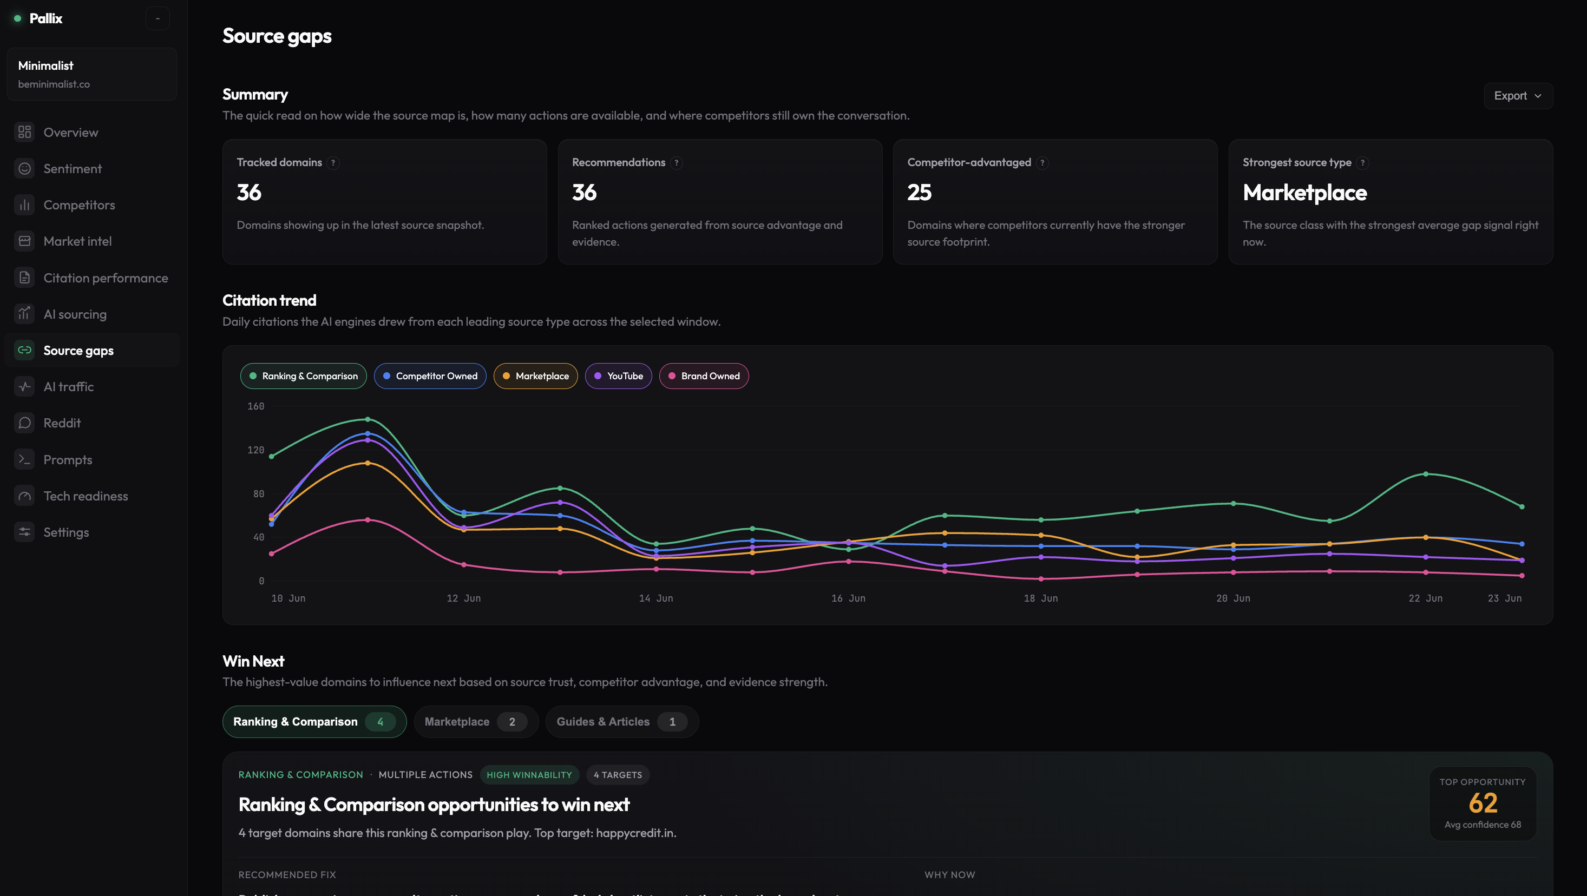The height and width of the screenshot is (896, 1587).
Task: Click the Tracked domains help icon
Action: tap(333, 162)
